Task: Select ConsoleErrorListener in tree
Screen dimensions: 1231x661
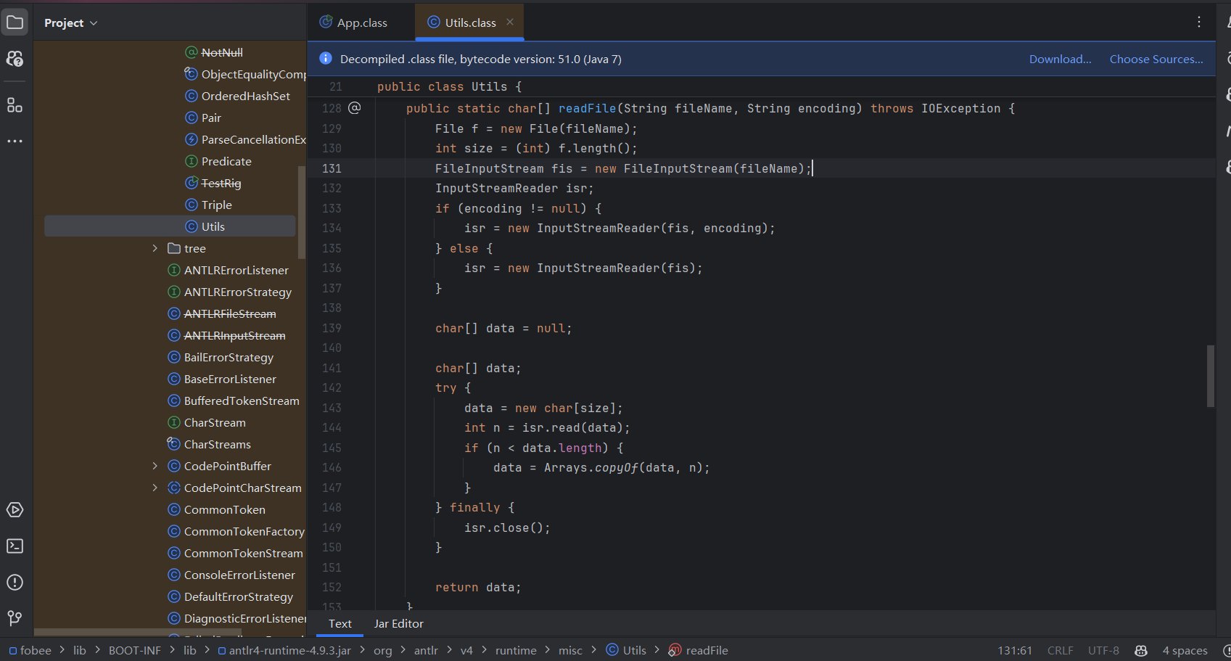Action: coord(239,575)
